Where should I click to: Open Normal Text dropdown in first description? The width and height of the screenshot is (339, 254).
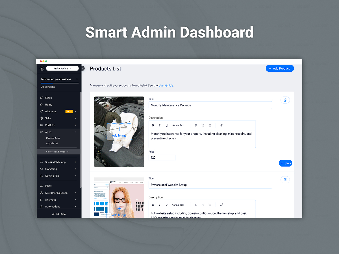pos(178,125)
